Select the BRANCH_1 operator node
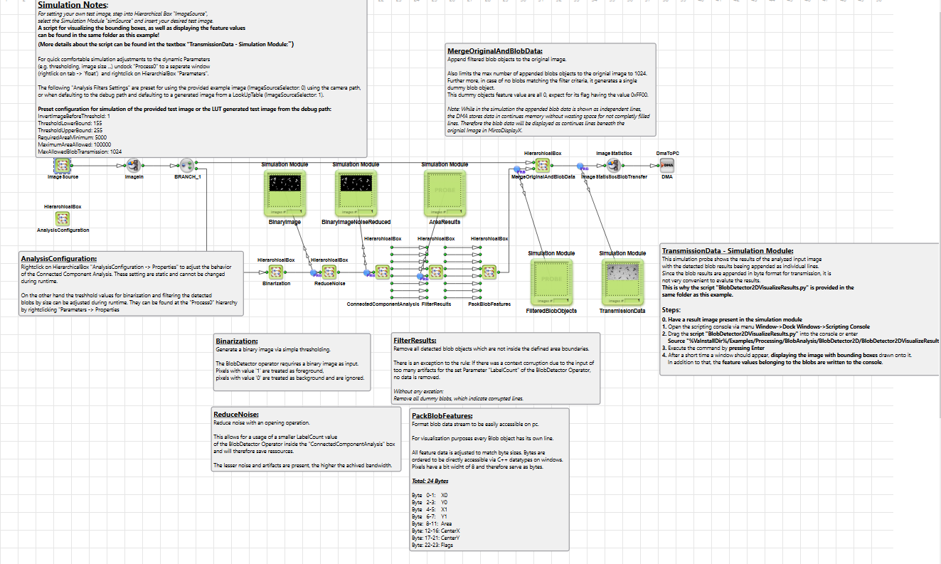 pos(187,165)
